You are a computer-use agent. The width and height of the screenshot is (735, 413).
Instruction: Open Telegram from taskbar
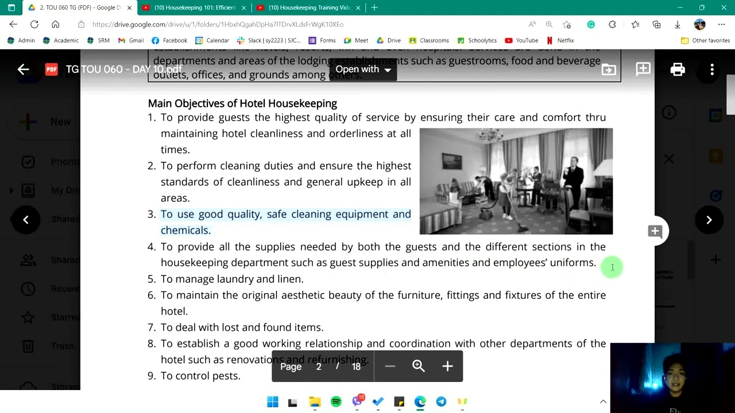[x=441, y=402]
